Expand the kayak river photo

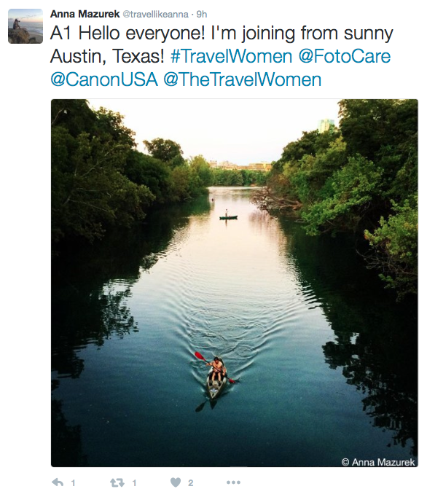pos(234,283)
